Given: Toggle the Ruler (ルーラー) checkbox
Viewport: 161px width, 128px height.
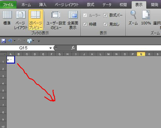Looking at the screenshot, I should pyautogui.click(x=85, y=15).
